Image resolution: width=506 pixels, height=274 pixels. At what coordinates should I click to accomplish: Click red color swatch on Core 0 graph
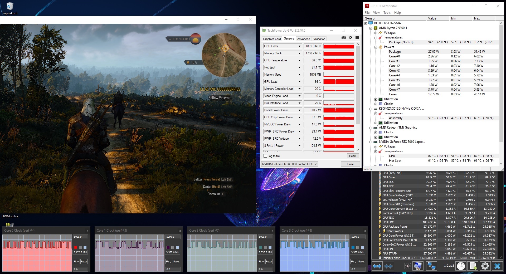(76, 247)
